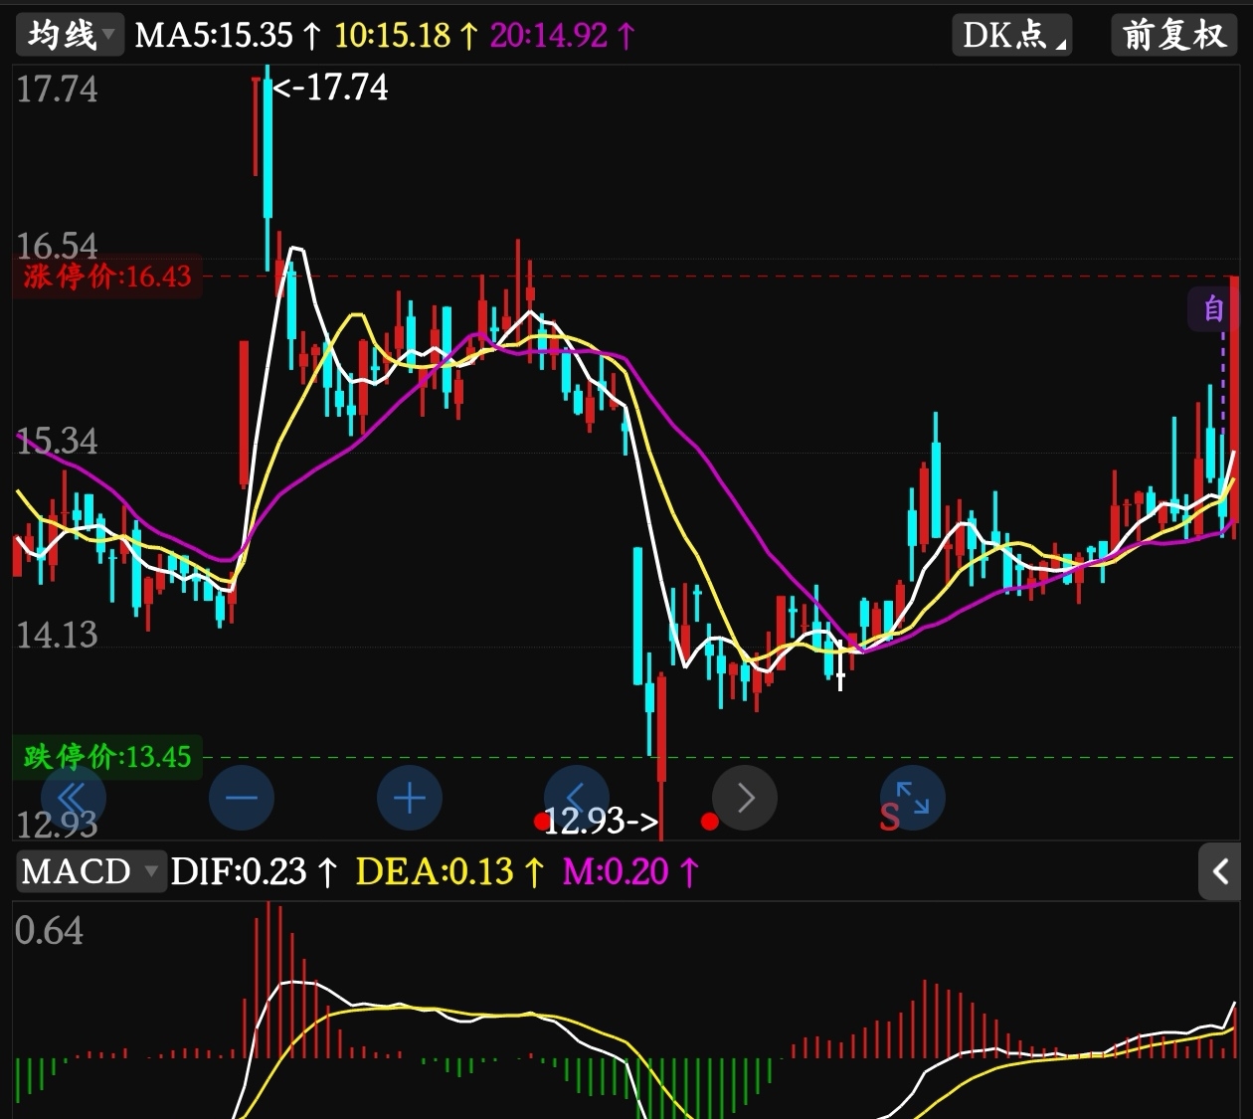Image resolution: width=1253 pixels, height=1119 pixels.
Task: Click the M:0.20 readout
Action: [630, 872]
